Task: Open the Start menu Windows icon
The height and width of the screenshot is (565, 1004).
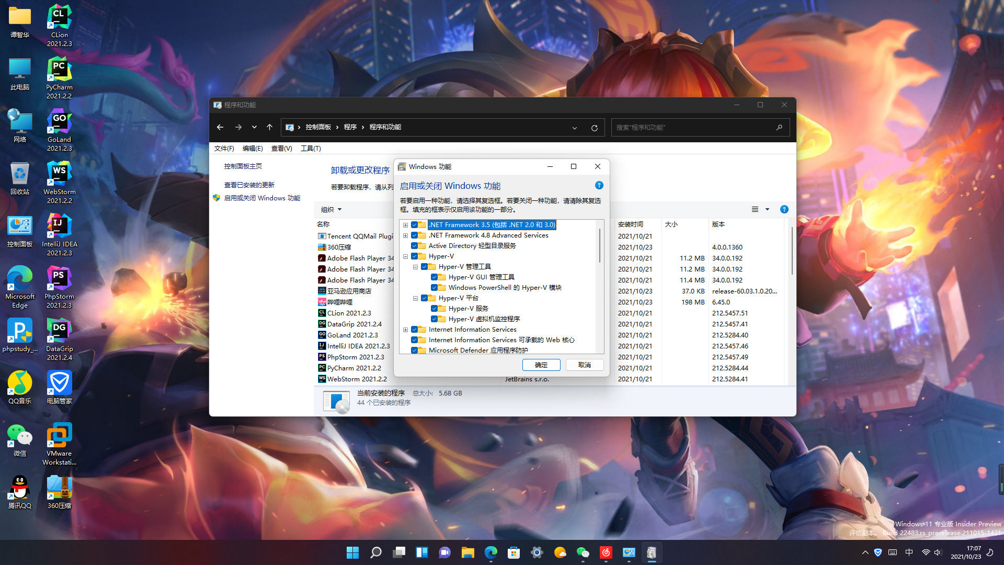Action: [352, 552]
